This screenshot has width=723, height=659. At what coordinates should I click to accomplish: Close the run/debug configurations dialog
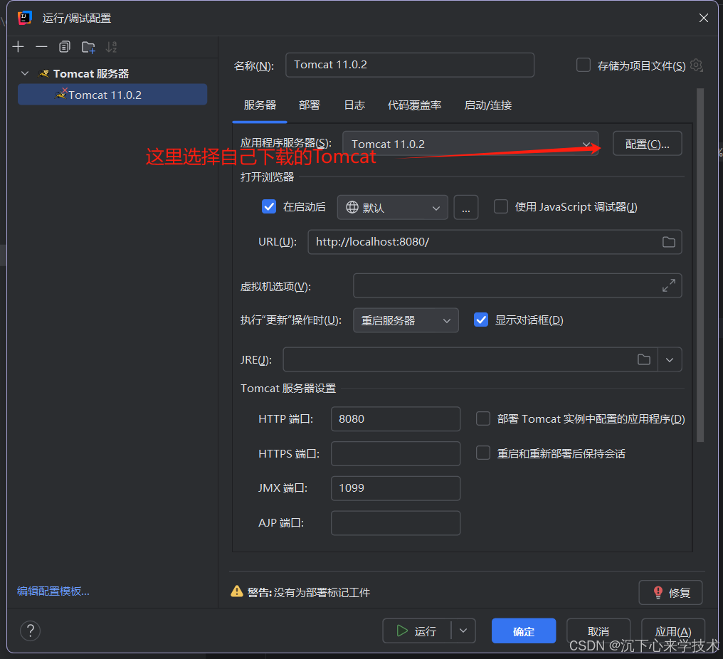(x=703, y=18)
